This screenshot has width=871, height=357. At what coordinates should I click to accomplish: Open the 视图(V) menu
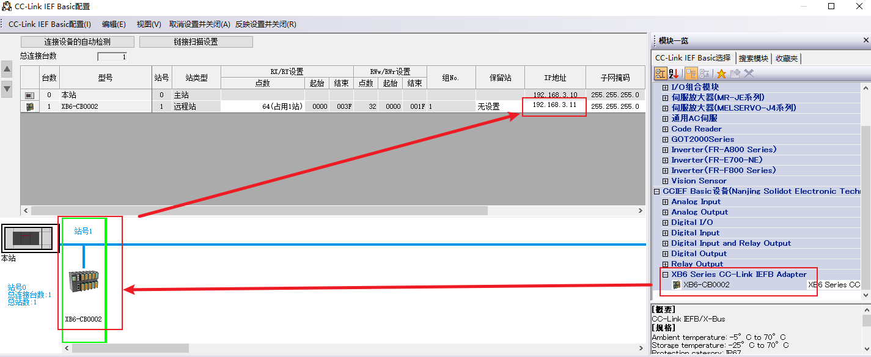(x=147, y=24)
